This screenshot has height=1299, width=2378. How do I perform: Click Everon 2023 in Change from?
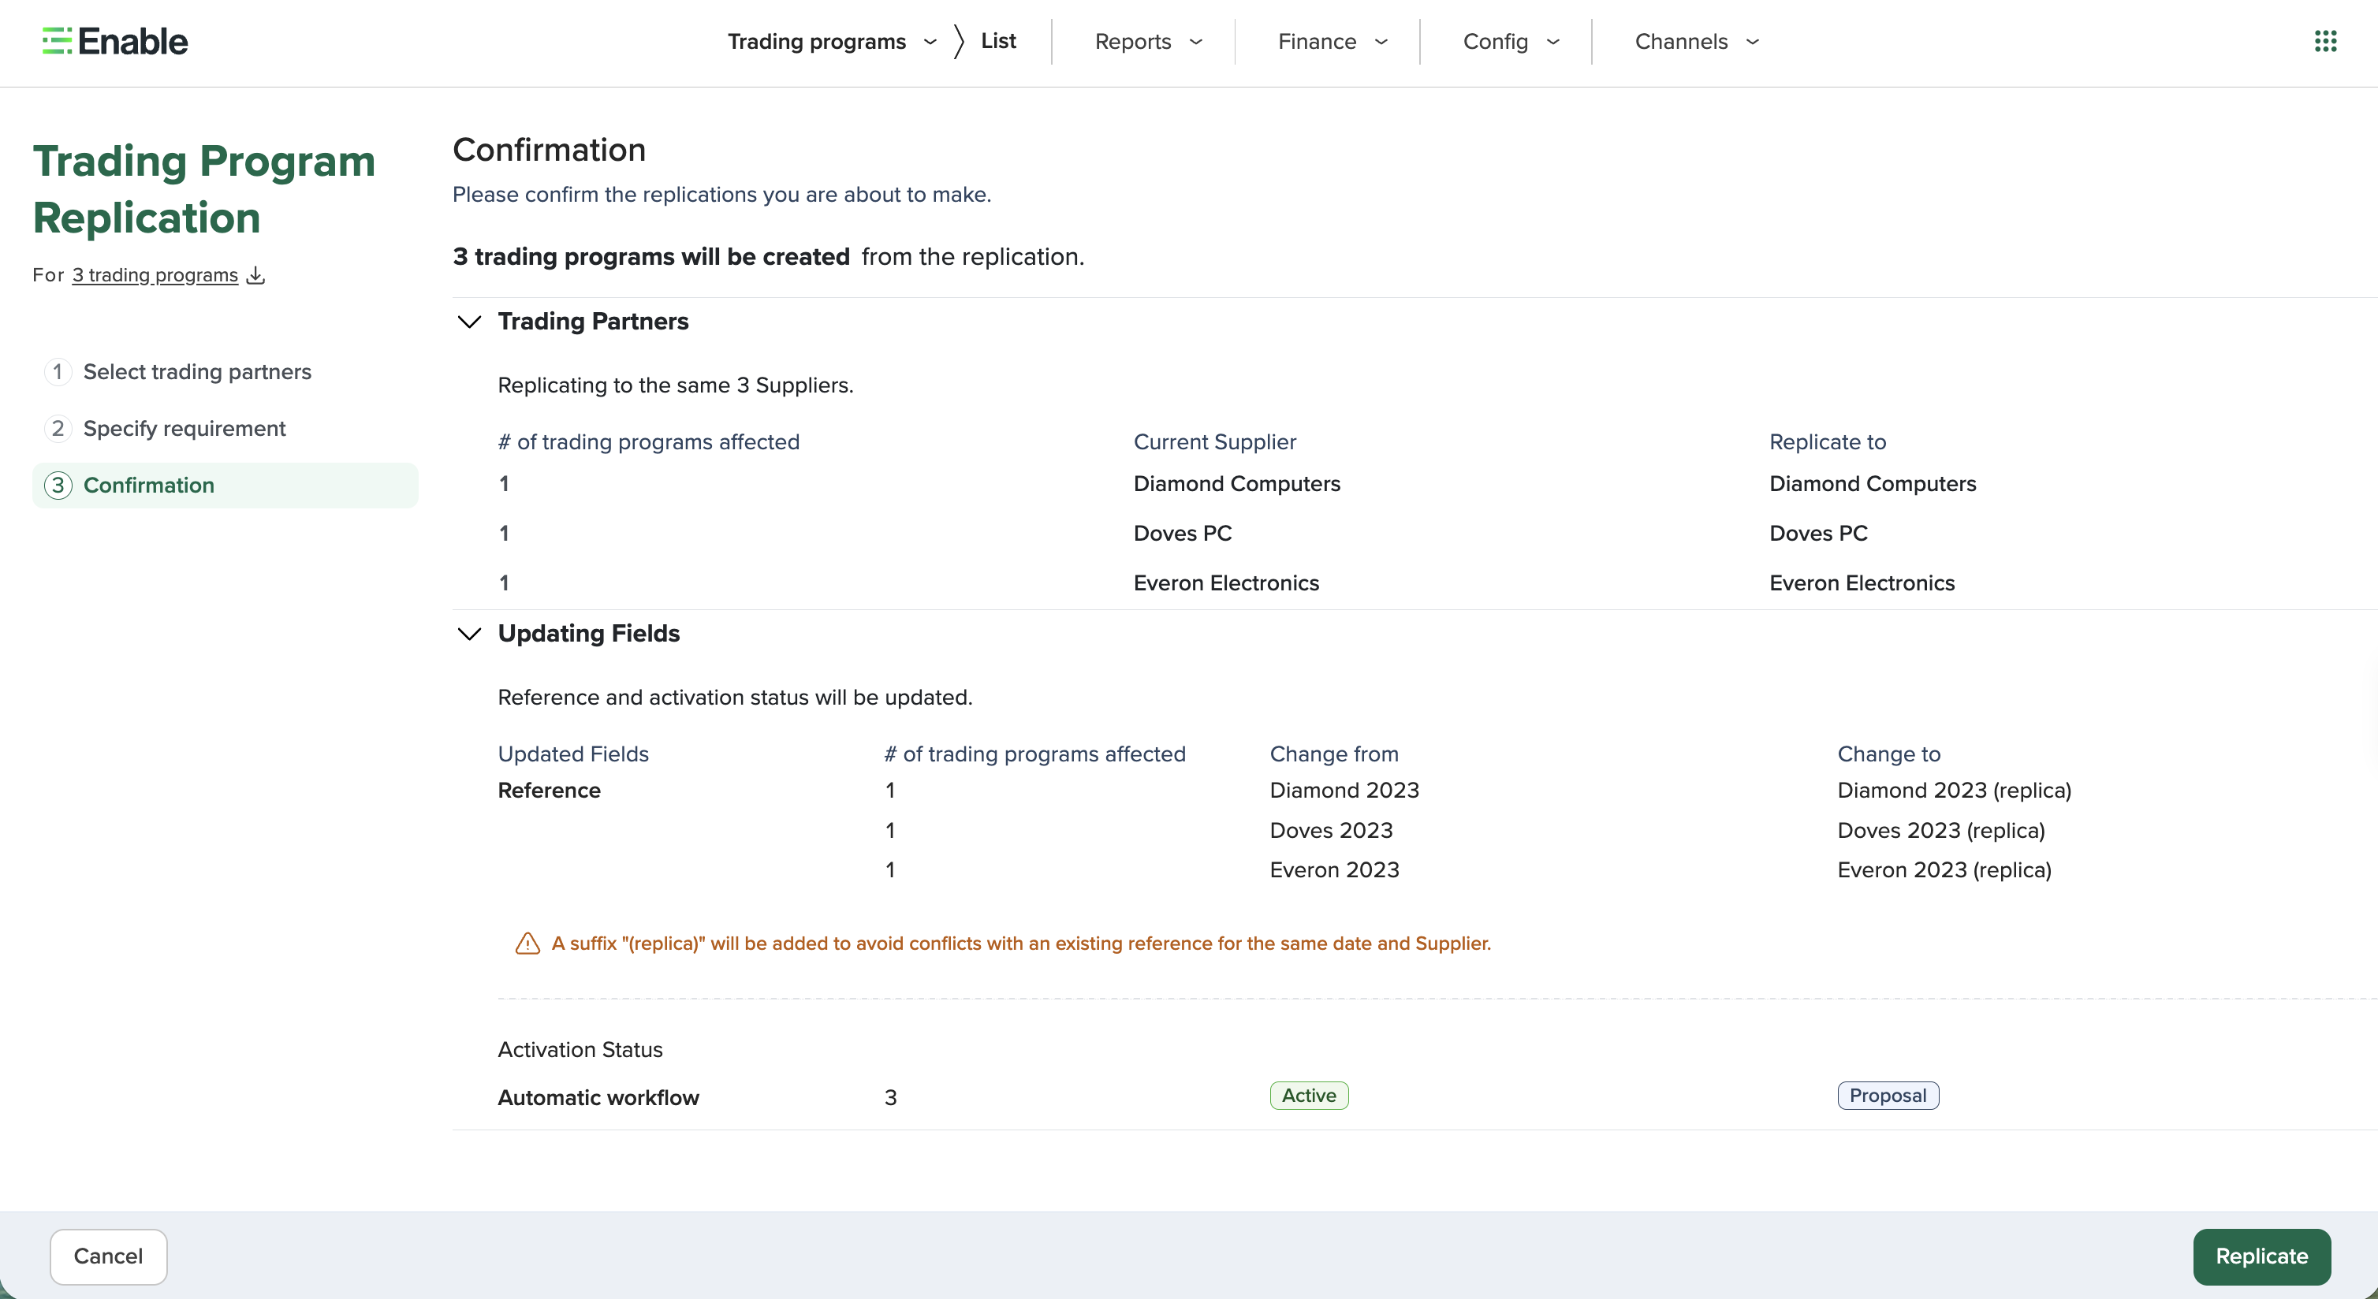tap(1335, 870)
